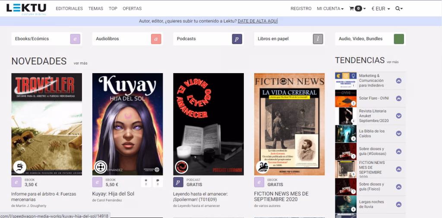
Task: Expand arrow for FICTION NEWS MES DE SEPTIEMBRE trend
Action: coord(398,169)
